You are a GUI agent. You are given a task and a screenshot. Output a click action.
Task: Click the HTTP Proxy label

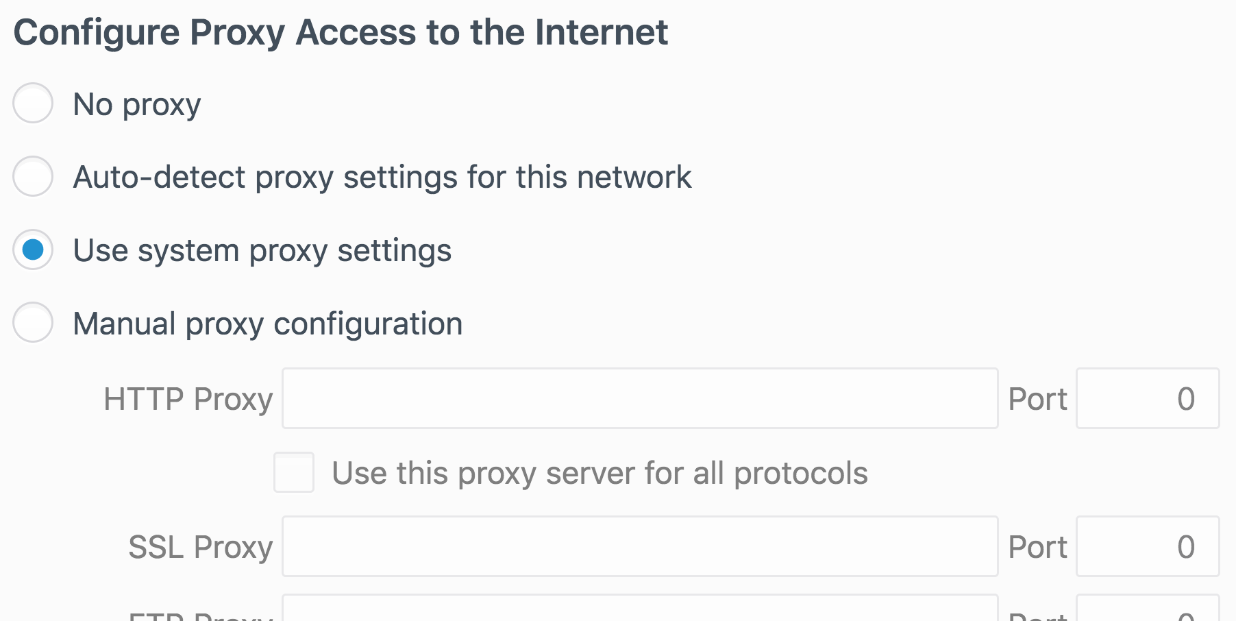click(x=189, y=398)
